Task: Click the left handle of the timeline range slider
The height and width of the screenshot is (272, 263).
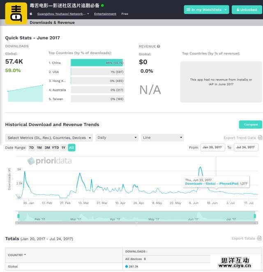Action: (18, 216)
